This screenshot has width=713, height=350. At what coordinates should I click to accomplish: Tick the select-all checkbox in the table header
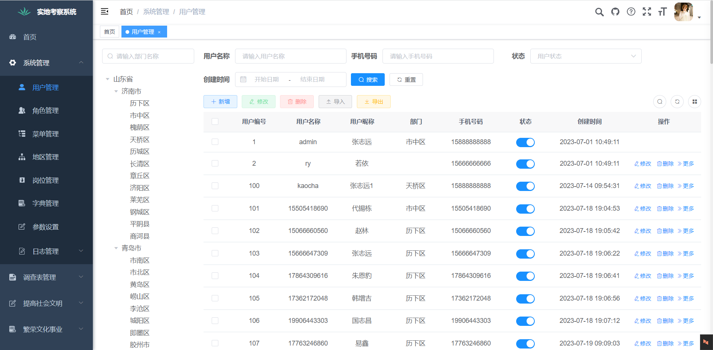tap(215, 121)
